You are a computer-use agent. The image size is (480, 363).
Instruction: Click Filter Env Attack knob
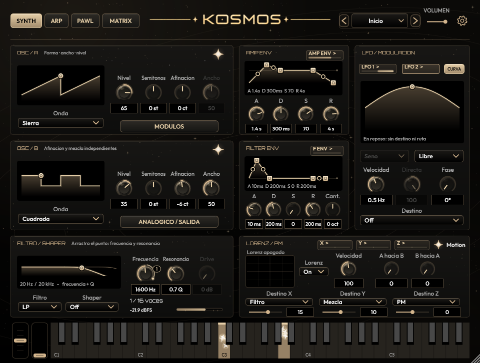[x=254, y=210]
